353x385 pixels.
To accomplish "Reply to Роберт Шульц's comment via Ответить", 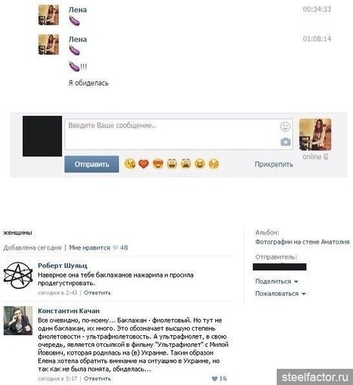I will point(98,292).
